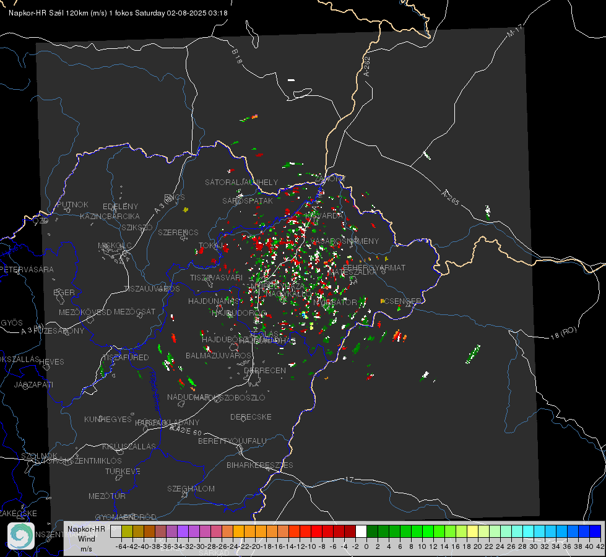Screen dimensions: 606x557
Task: Click the MEZOCSAT label
Action: (x=134, y=311)
